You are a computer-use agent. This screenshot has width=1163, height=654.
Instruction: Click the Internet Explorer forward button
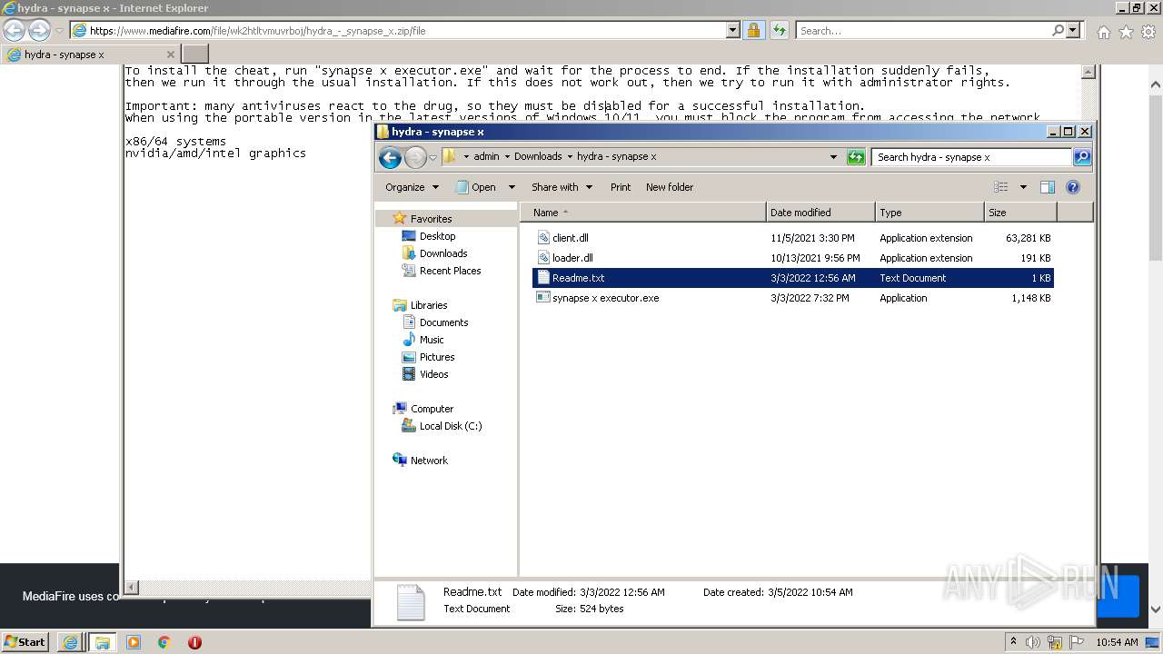(39, 30)
